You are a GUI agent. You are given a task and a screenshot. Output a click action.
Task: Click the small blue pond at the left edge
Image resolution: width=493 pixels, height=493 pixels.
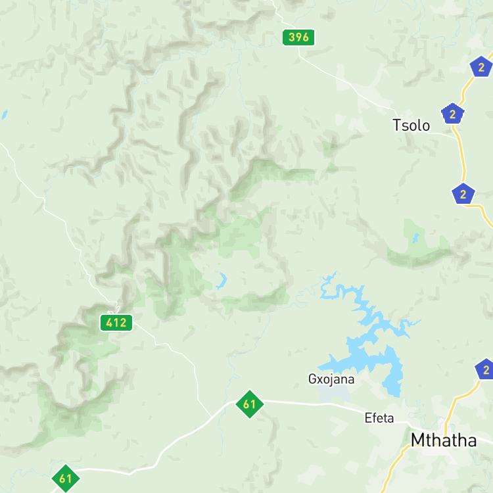pyautogui.click(x=5, y=114)
